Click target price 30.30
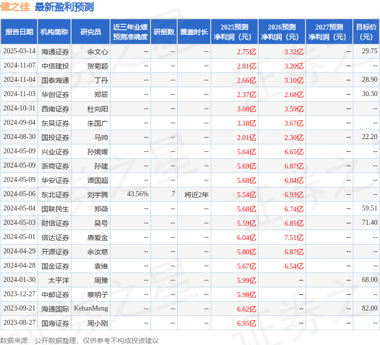Viewport: 380px width, 345px height. (370, 94)
